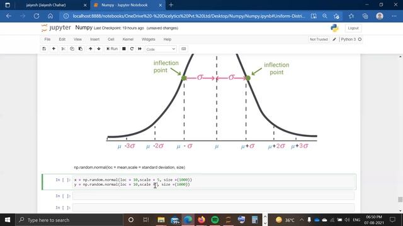Move selected cell down arrow
The width and height of the screenshot is (403, 226).
(99, 49)
